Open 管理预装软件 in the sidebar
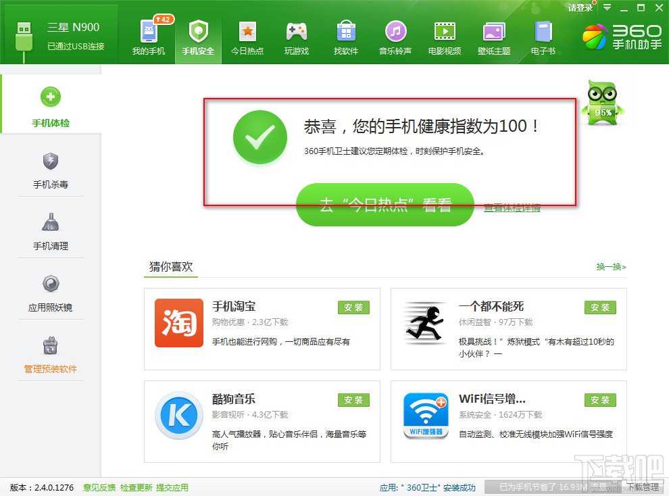 [51, 355]
